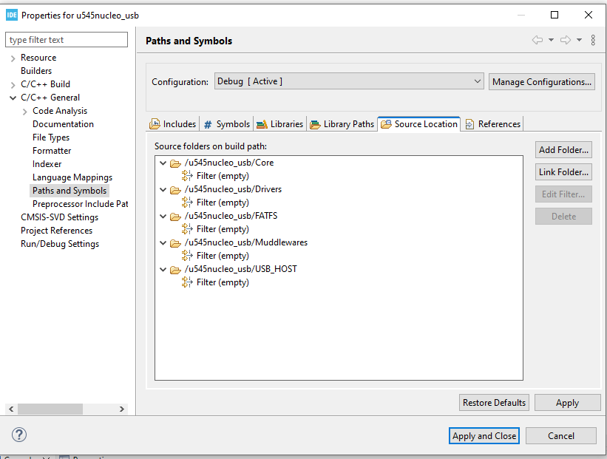Click in the type filter text field

click(67, 40)
